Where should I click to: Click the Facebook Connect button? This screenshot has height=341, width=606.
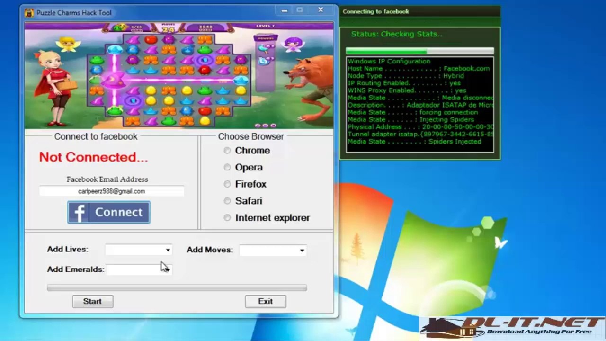click(109, 212)
